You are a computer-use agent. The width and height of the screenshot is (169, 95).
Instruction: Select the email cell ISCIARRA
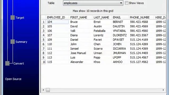pos(120,49)
